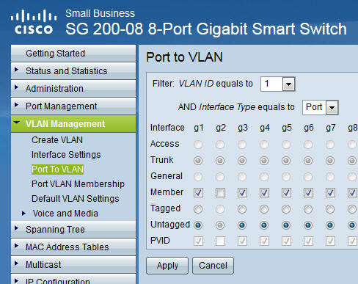Expand the Voice and Media arrow
This screenshot has height=284, width=358.
click(x=23, y=214)
